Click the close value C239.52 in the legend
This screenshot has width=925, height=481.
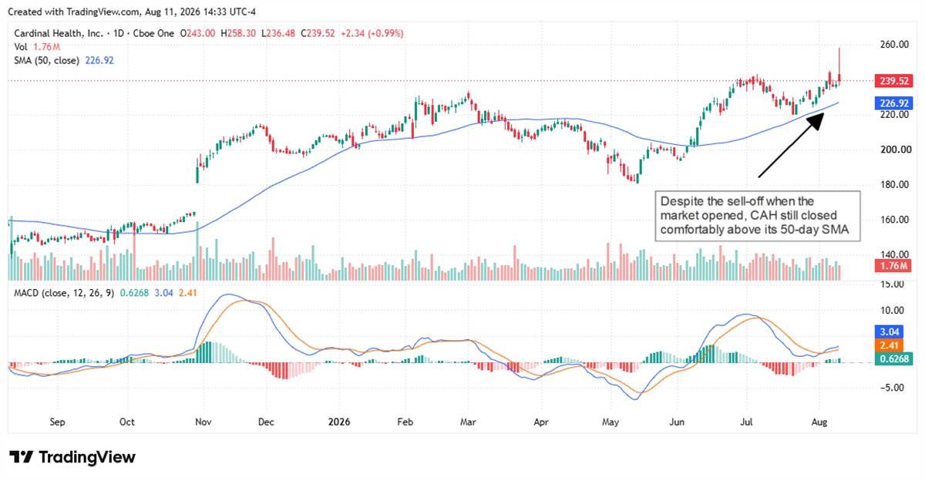pos(319,33)
